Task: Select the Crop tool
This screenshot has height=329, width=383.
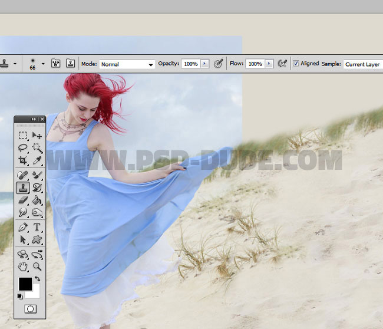Action: (x=23, y=160)
